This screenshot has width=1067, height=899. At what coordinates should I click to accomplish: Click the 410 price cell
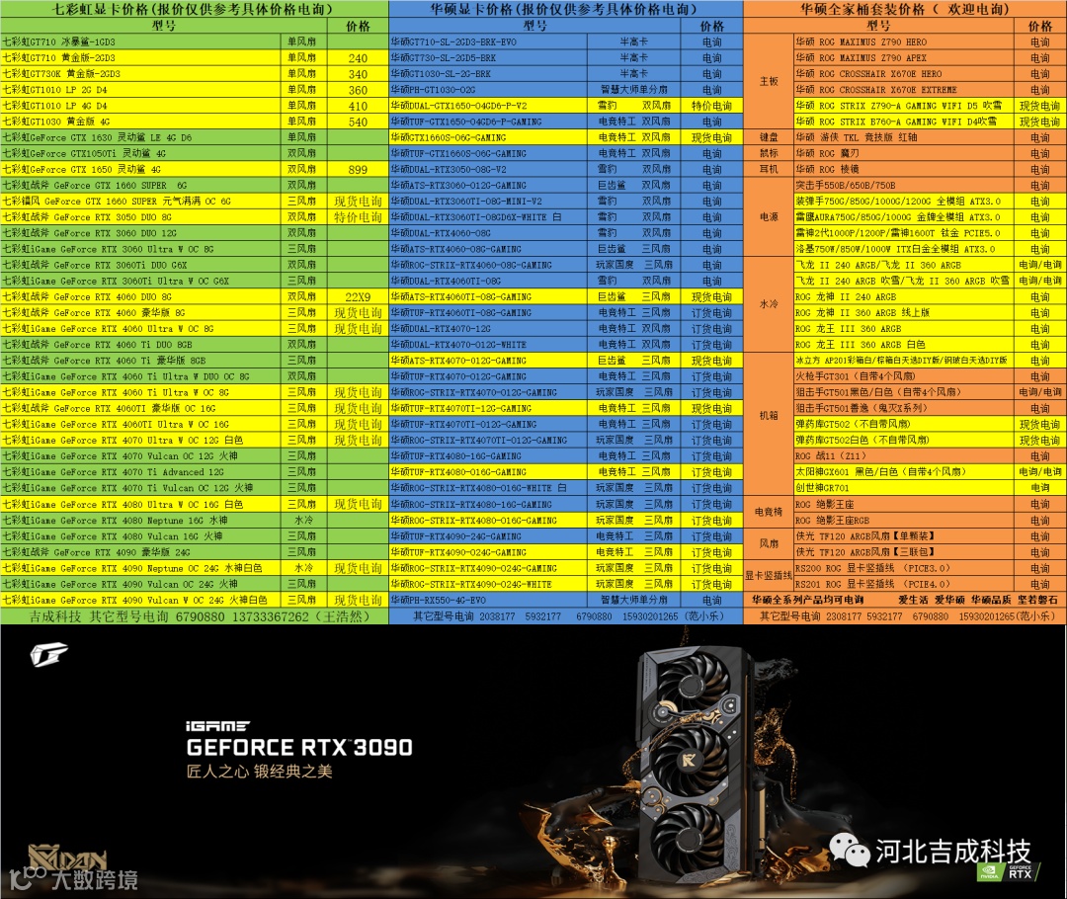(x=358, y=106)
